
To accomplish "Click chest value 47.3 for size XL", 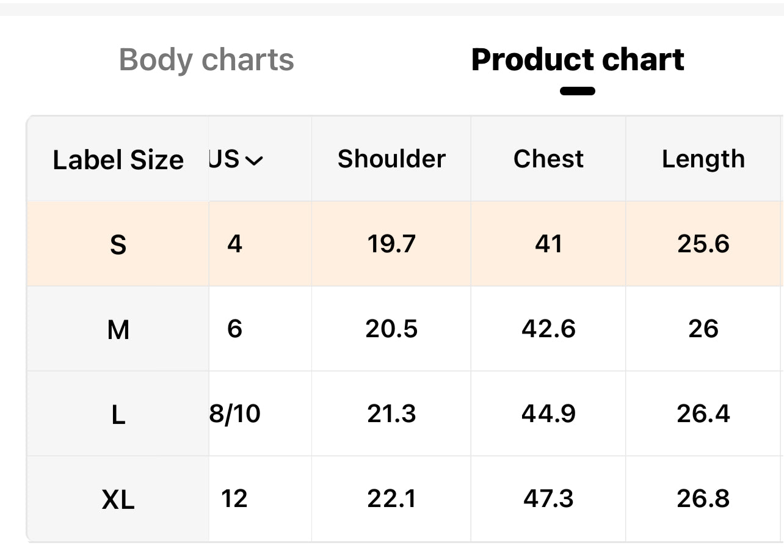I will point(548,499).
